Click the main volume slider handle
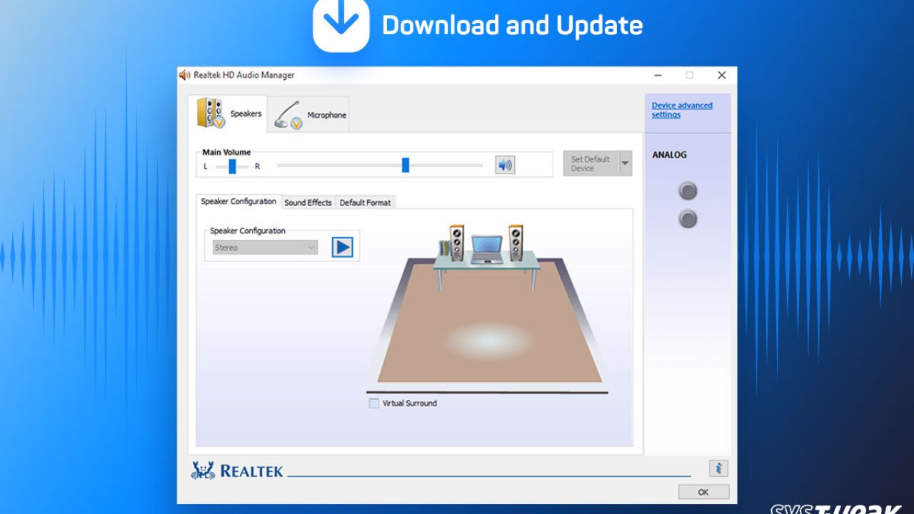Image resolution: width=914 pixels, height=514 pixels. pyautogui.click(x=406, y=166)
